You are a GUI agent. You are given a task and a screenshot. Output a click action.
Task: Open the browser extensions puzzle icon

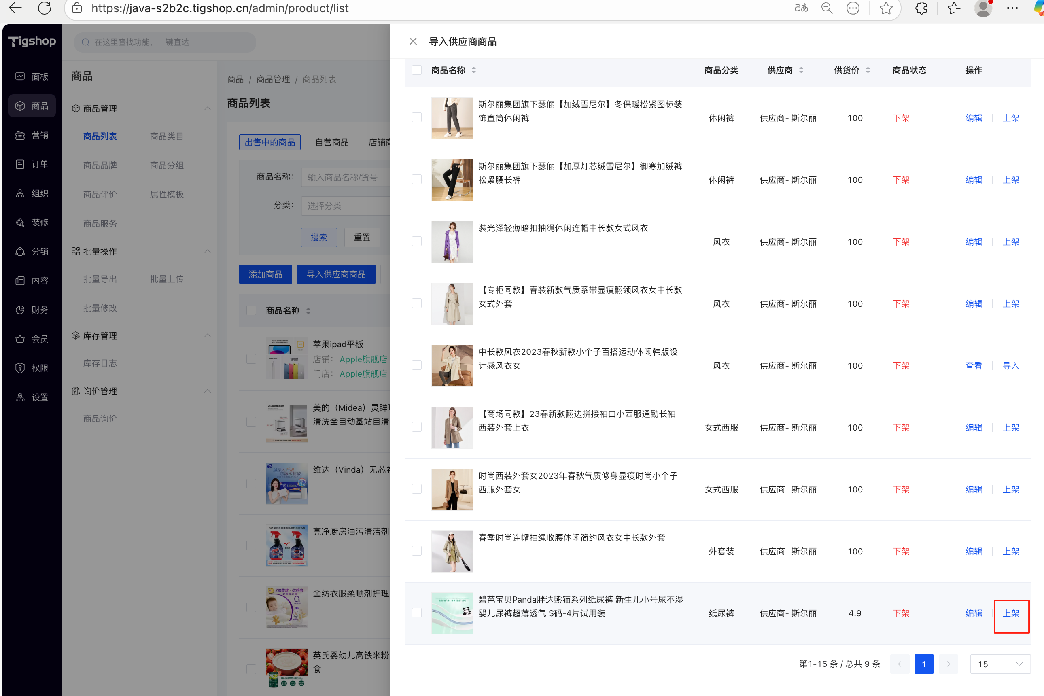click(x=921, y=8)
